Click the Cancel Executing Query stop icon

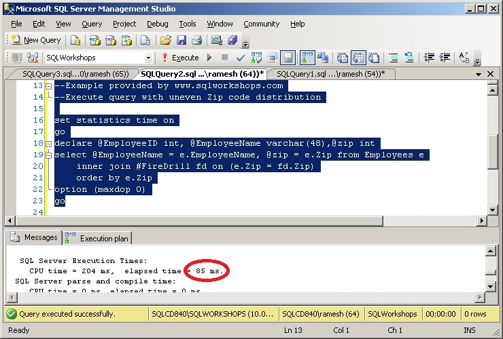pyautogui.click(x=224, y=58)
